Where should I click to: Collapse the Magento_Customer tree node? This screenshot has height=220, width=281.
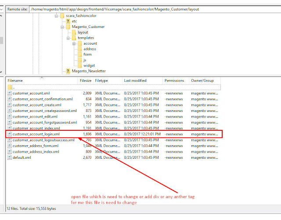click(62, 27)
